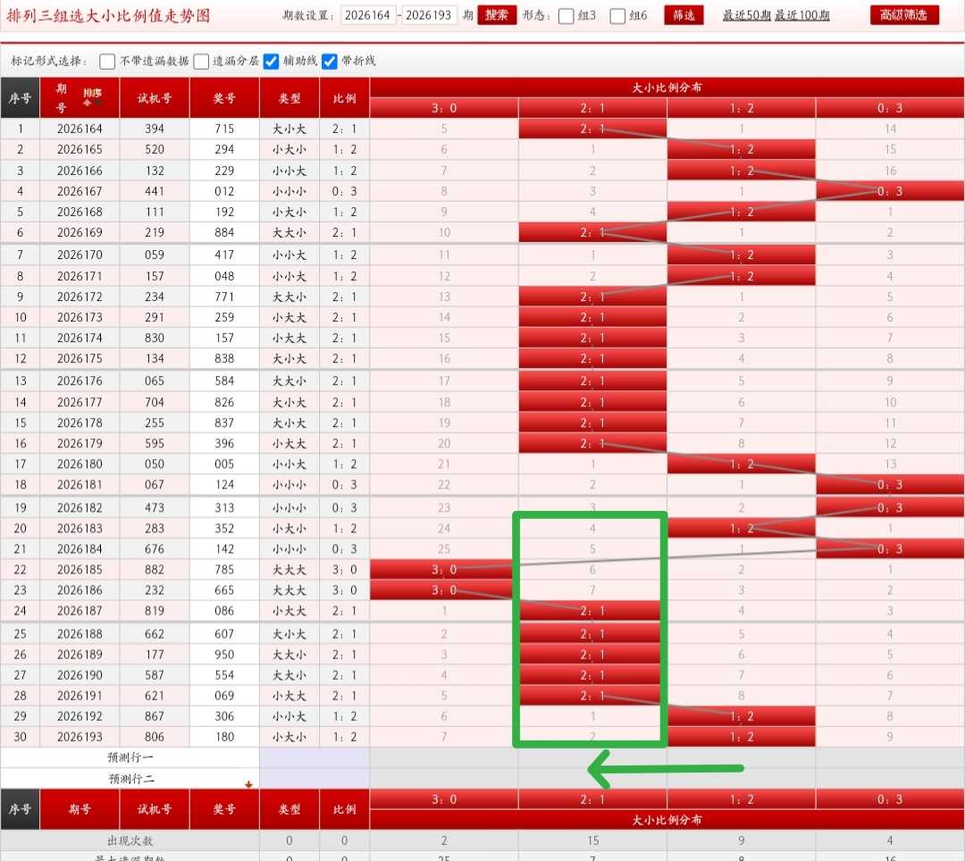Open 高级筛选 advanced filter
This screenshot has height=861, width=965.
(x=904, y=15)
